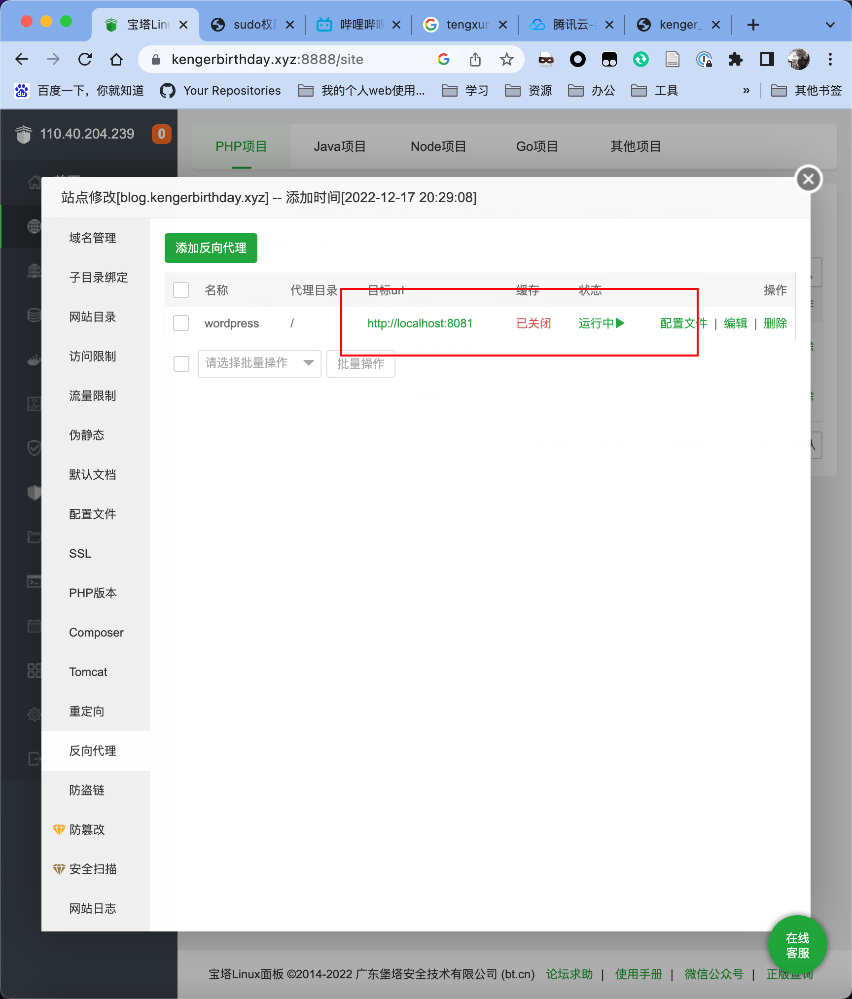Open 其他书签 folder
The image size is (852, 999).
click(806, 91)
